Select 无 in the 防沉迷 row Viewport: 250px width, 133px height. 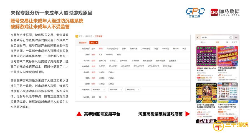click(105, 97)
